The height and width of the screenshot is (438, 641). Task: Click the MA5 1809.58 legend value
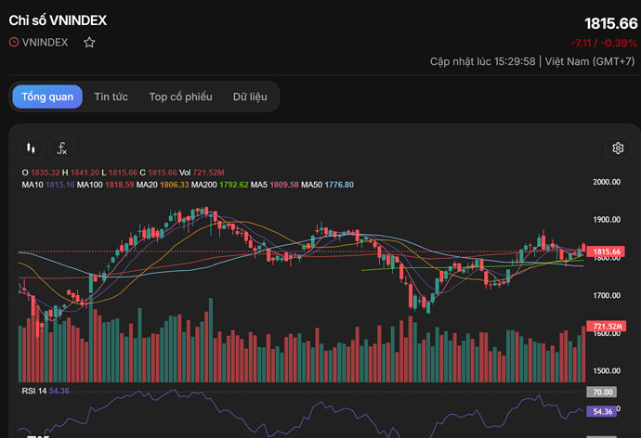point(275,185)
